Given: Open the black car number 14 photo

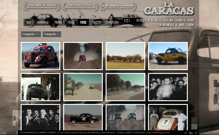Looking at the screenshot, I should [83, 117].
